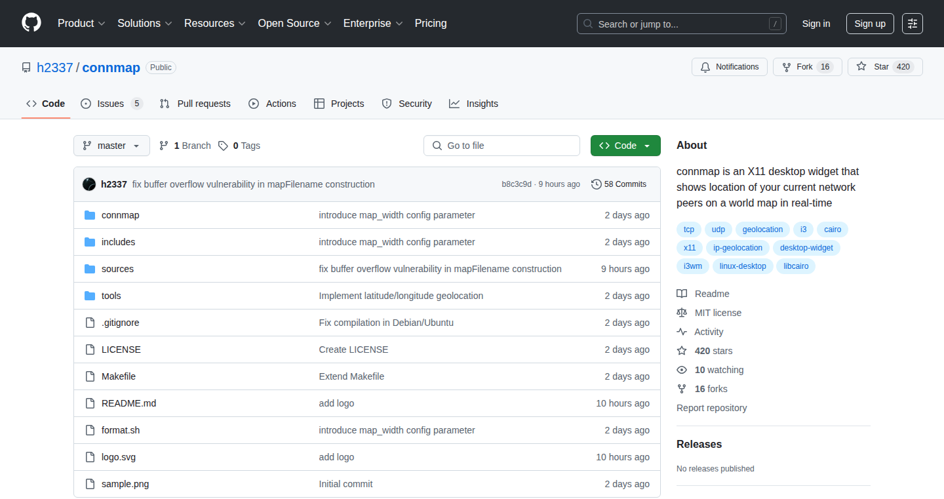This screenshot has height=499, width=944.
Task: Click the file icon next to .gitignore
Action: (x=90, y=323)
